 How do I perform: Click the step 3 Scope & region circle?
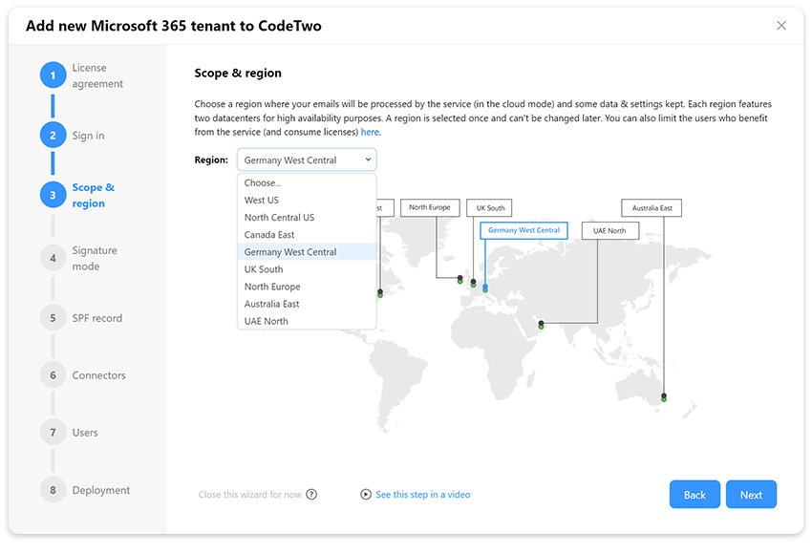(x=53, y=195)
